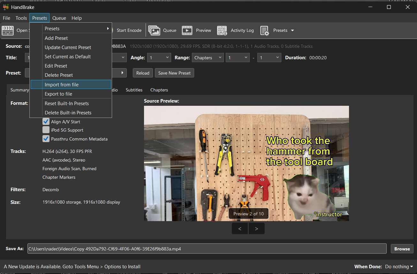The image size is (417, 274).
Task: Expand the Presets submenu arrow in menu
Action: tap(108, 29)
